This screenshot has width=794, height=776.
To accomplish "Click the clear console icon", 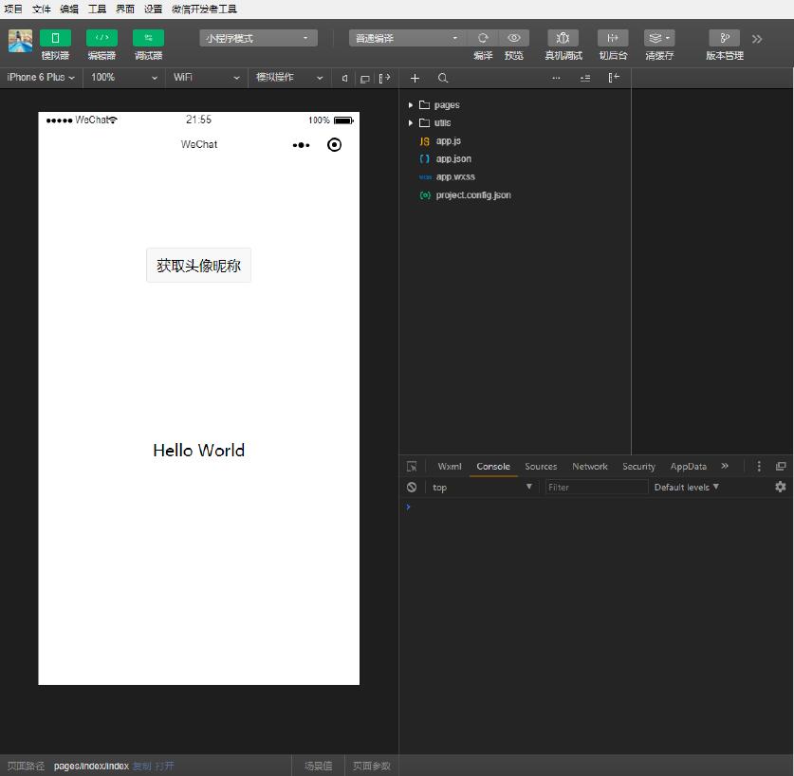I will click(412, 488).
